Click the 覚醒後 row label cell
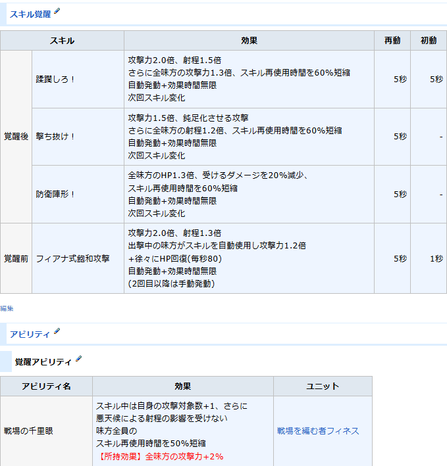The height and width of the screenshot is (466, 447). (x=16, y=137)
